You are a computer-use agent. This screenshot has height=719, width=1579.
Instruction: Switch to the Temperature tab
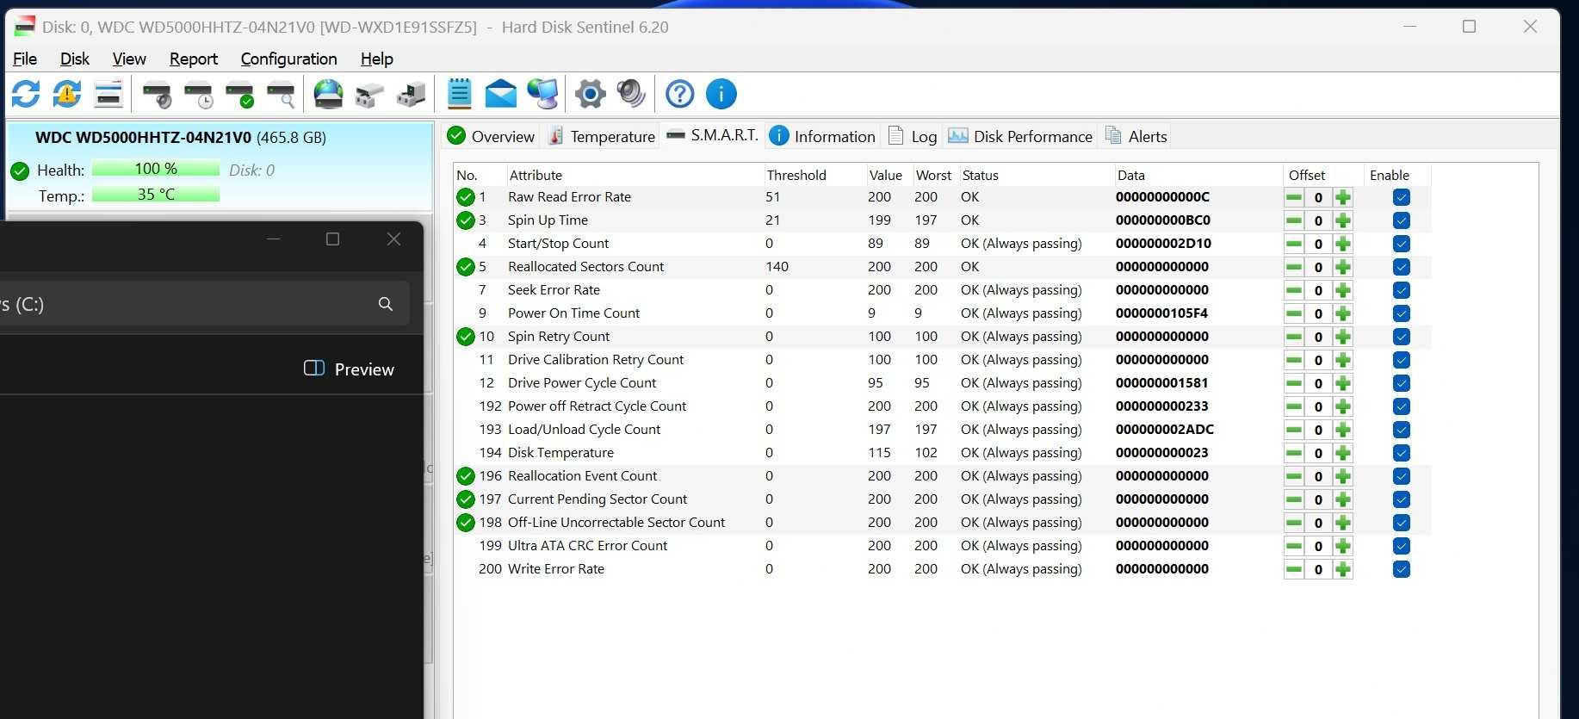pos(602,136)
